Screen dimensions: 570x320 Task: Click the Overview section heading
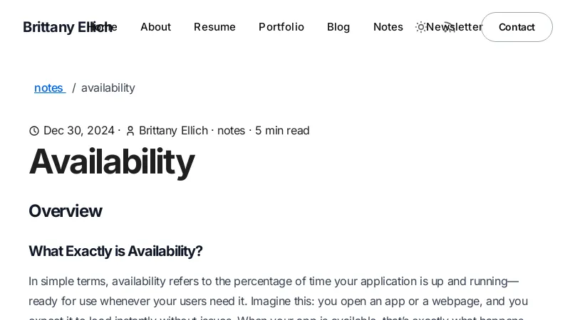[65, 211]
